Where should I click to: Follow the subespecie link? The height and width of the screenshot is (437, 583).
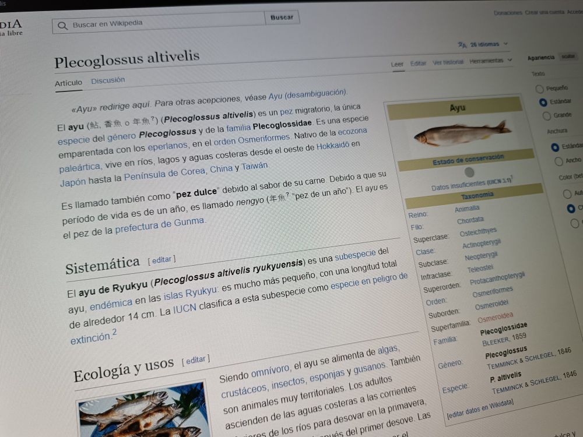pyautogui.click(x=355, y=255)
